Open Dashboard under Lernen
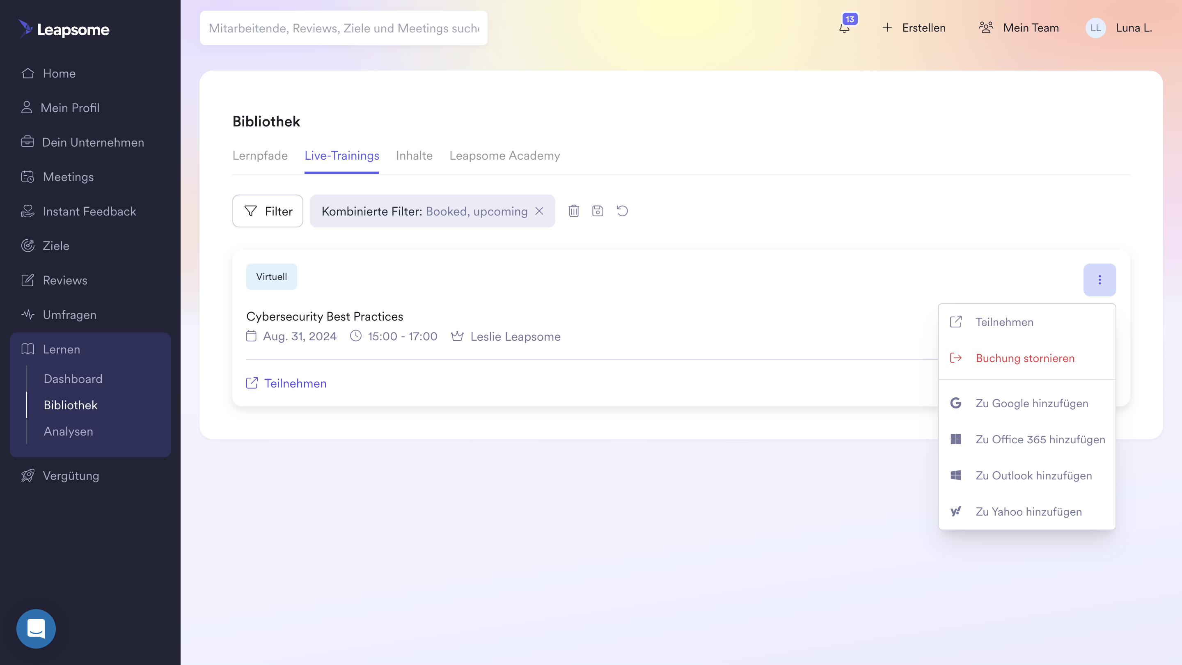This screenshot has width=1182, height=665. coord(73,378)
